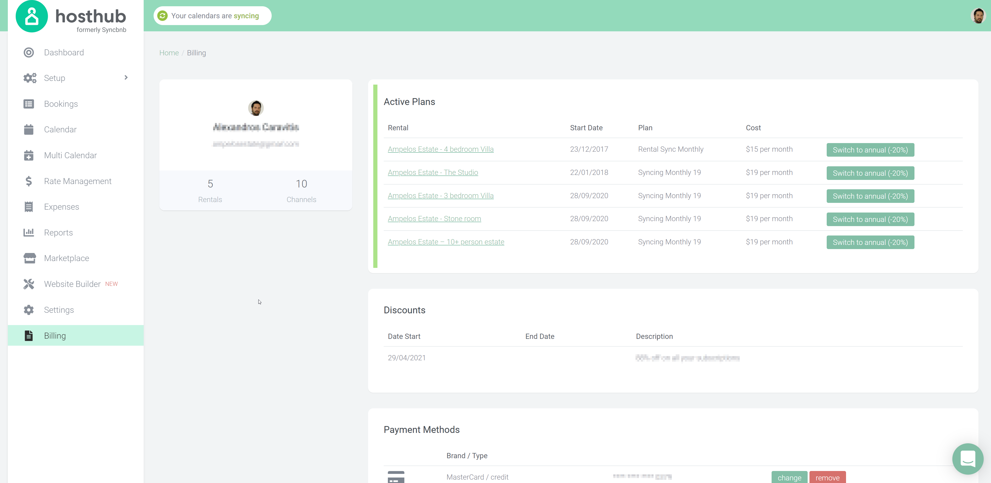The width and height of the screenshot is (991, 483).
Task: Click the Settings gear icon
Action: 29,310
